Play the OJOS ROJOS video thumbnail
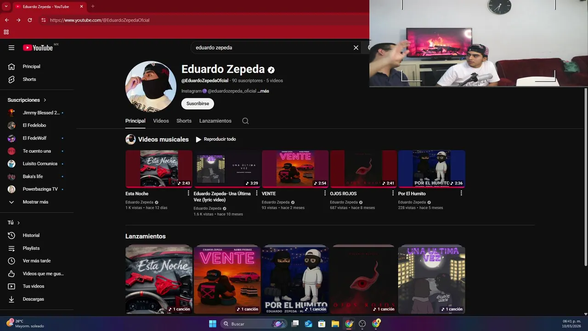588x331 pixels. tap(363, 169)
